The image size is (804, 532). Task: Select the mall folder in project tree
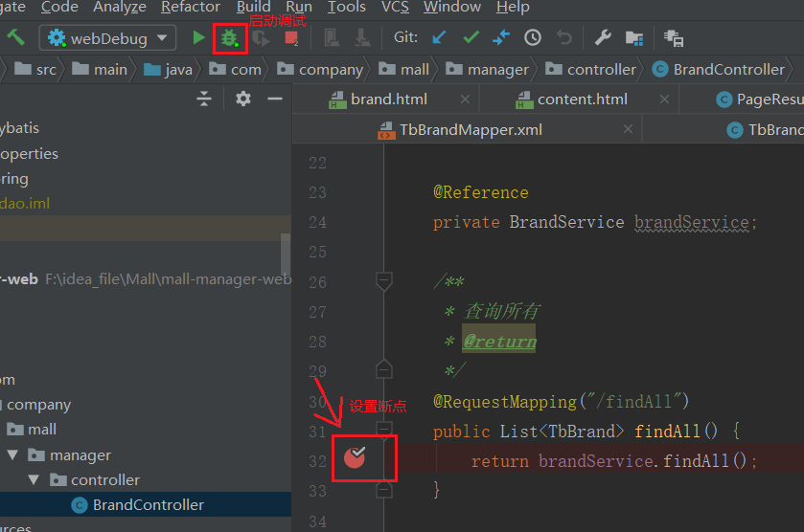(32, 429)
